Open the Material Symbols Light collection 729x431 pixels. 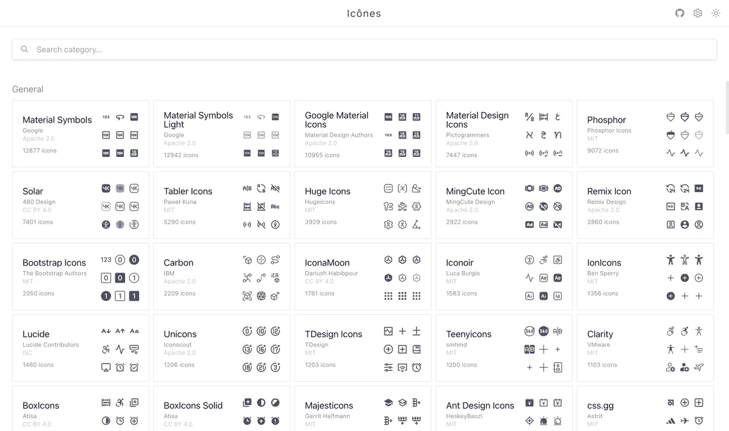coord(222,134)
